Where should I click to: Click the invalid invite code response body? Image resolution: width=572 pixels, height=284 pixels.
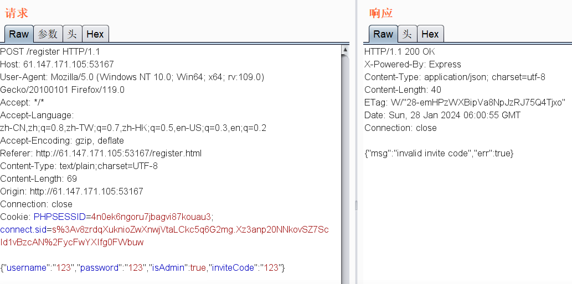click(439, 153)
